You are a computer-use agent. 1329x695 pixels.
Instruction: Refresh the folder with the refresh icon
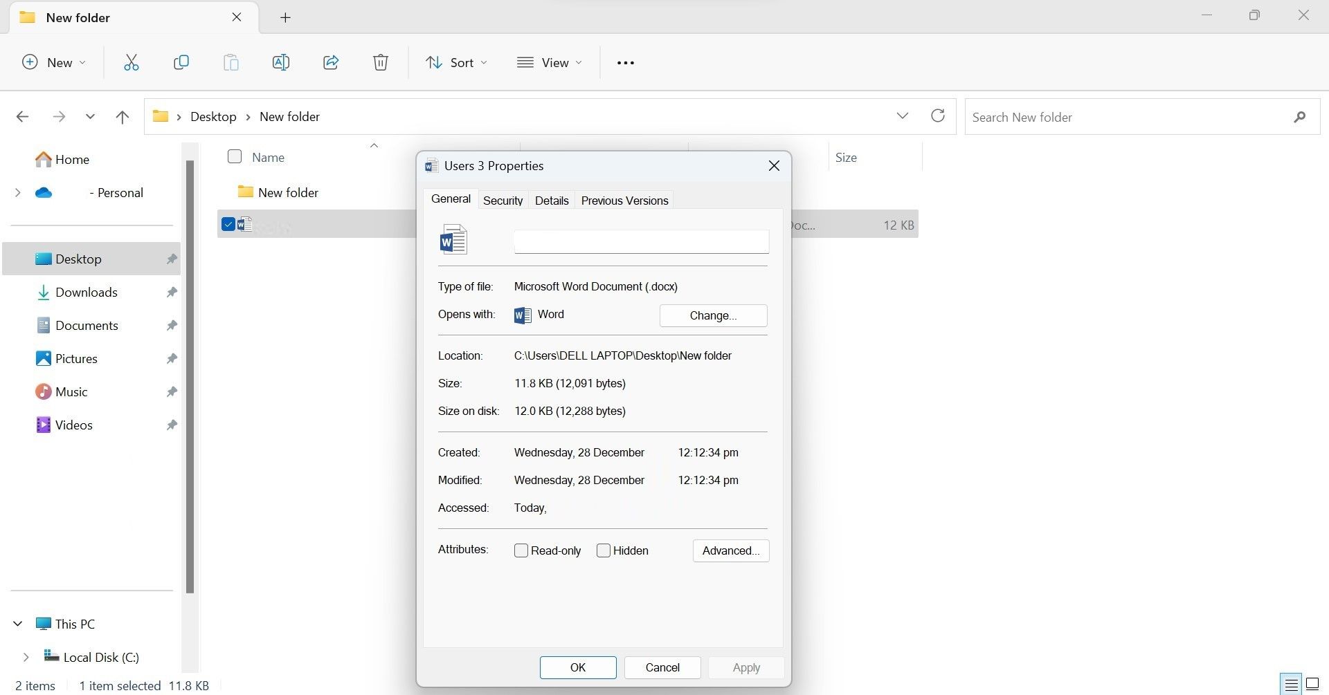pos(937,116)
